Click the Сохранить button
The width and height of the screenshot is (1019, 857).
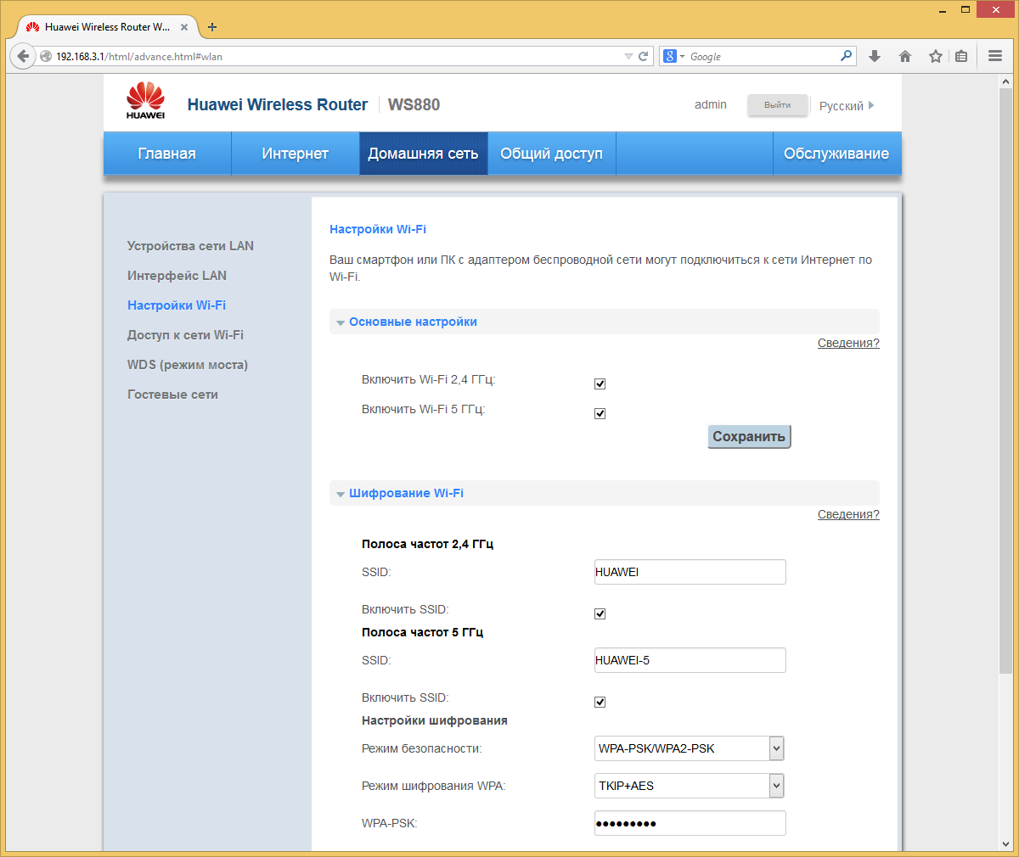(x=749, y=436)
